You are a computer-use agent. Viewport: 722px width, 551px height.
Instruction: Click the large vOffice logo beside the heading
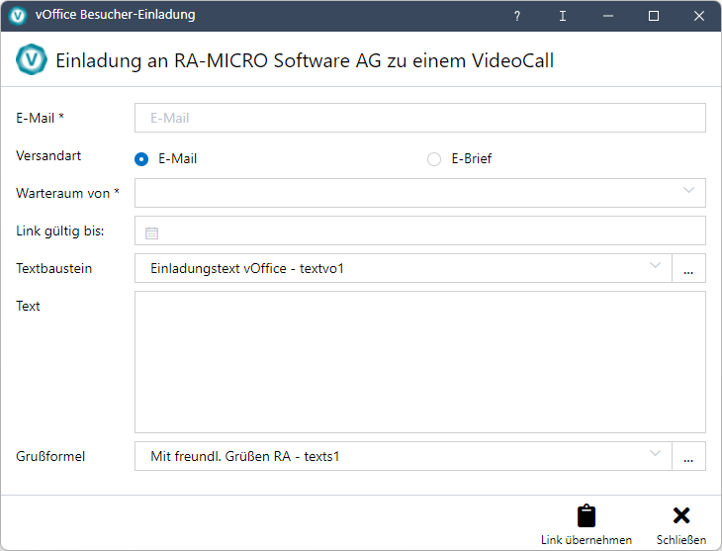click(x=32, y=59)
